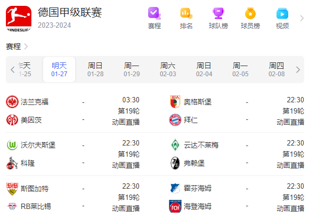Open the 排名 rankings icon

pyautogui.click(x=186, y=13)
